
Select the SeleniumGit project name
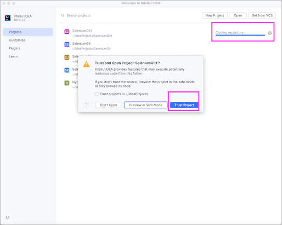(81, 44)
